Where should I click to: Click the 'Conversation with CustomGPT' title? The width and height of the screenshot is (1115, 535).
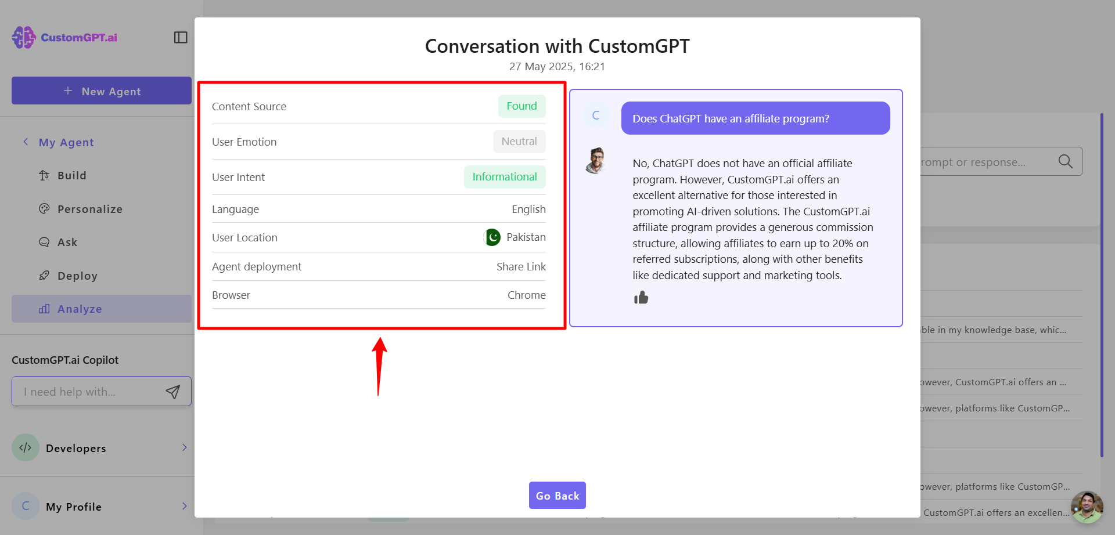(x=557, y=46)
